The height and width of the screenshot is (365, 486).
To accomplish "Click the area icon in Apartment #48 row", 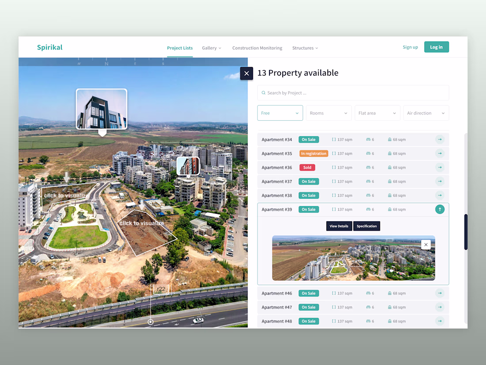I will pyautogui.click(x=334, y=321).
